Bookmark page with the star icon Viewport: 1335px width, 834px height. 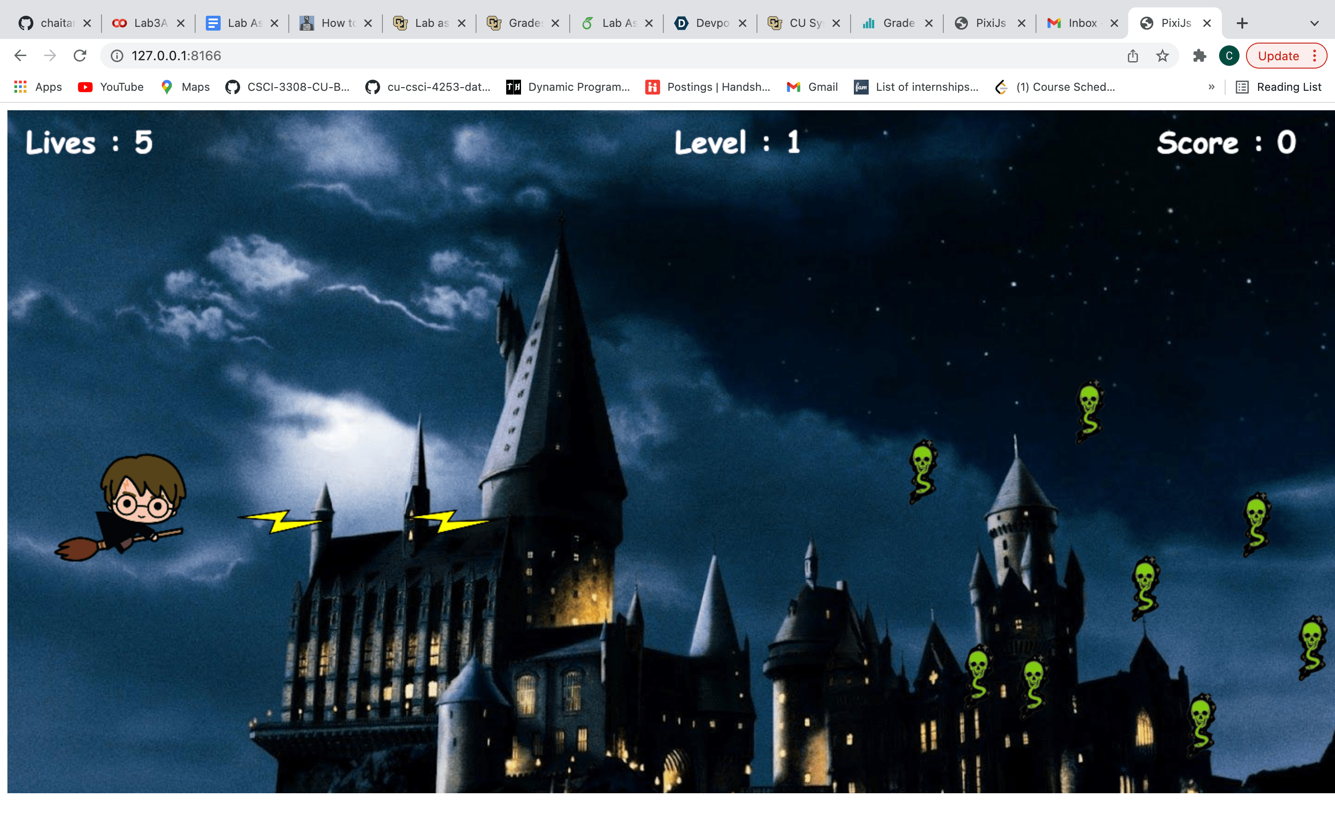[1163, 56]
